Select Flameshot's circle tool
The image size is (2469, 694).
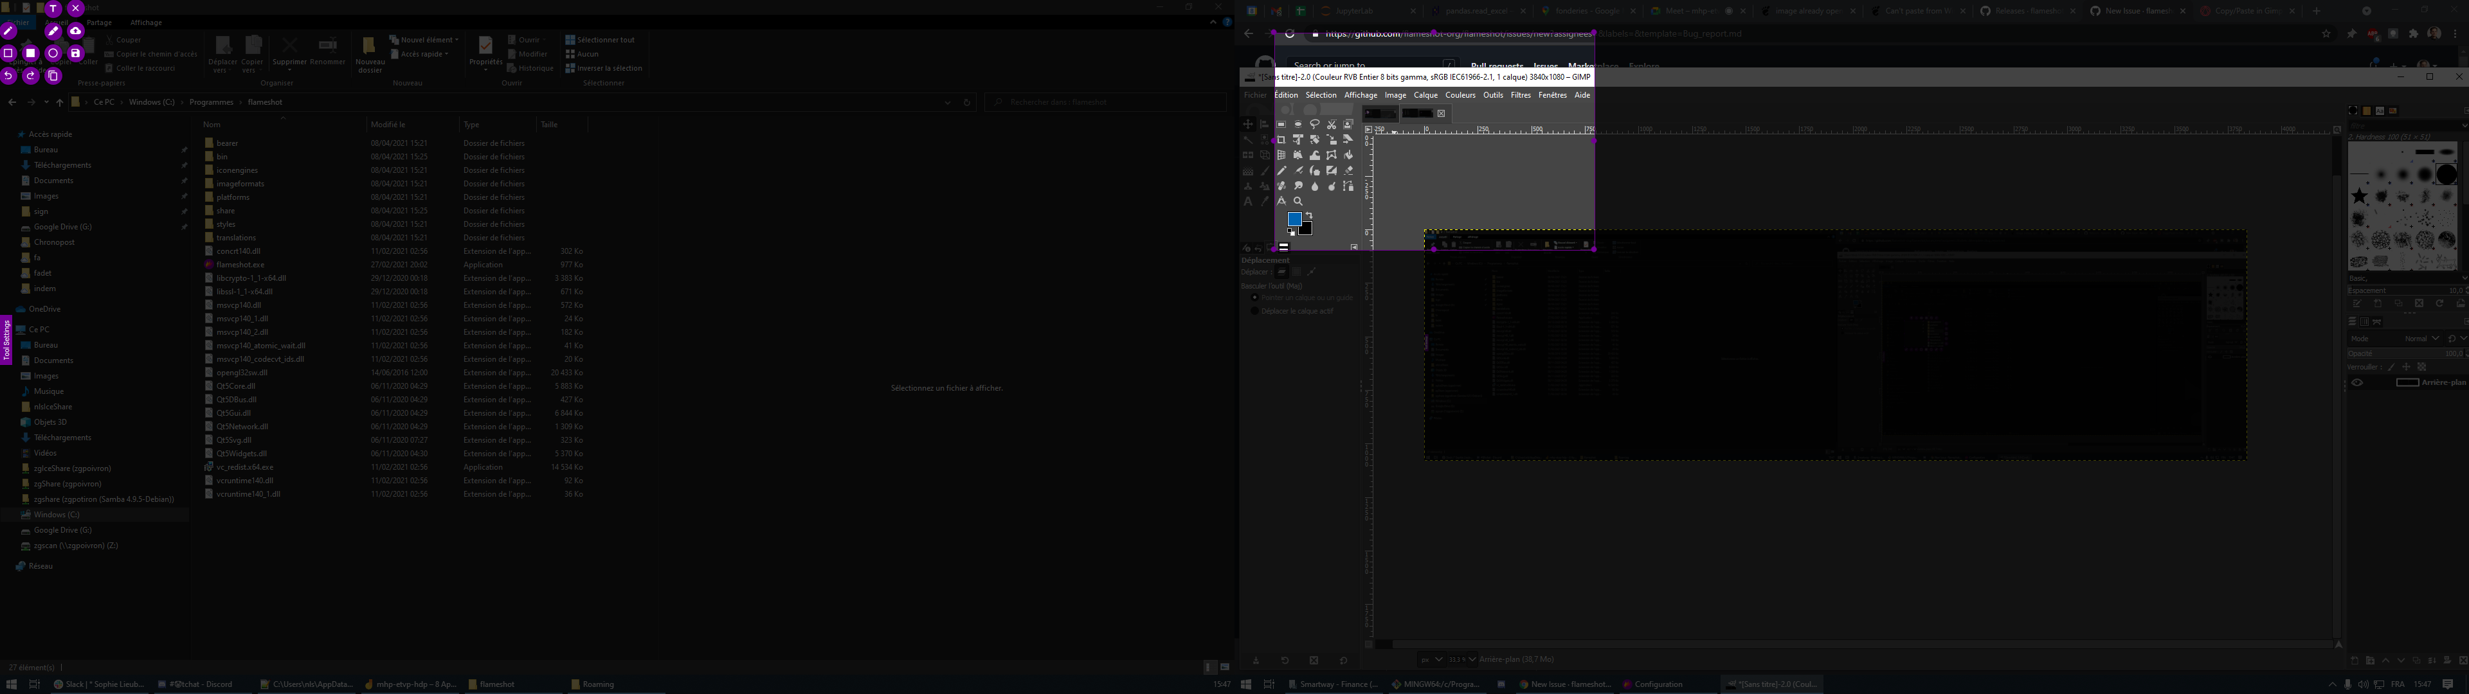click(x=53, y=54)
